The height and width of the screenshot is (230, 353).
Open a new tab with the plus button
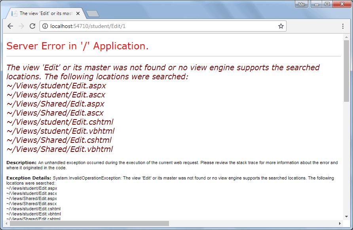[x=93, y=13]
